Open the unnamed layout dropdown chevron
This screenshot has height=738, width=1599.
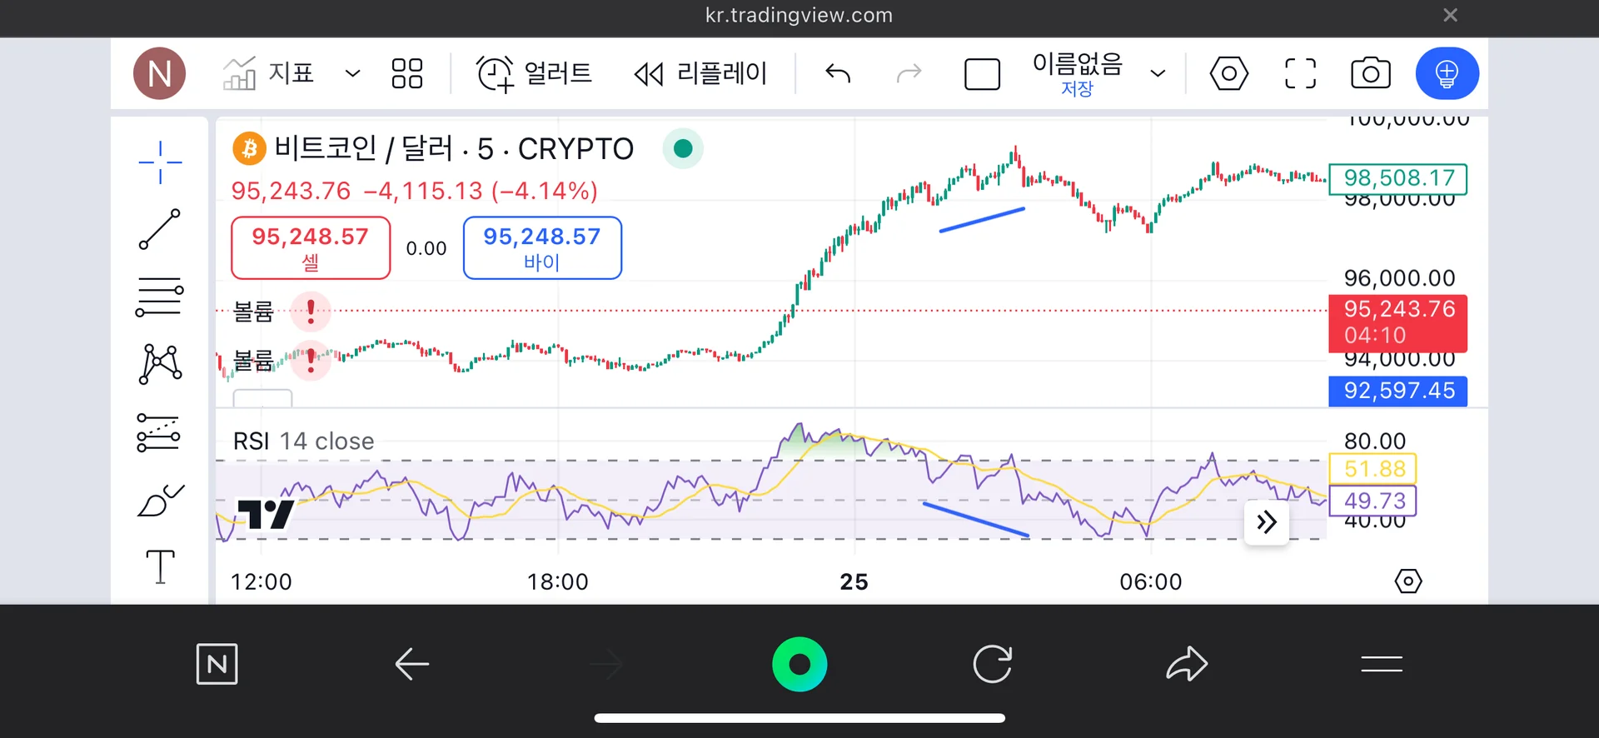(x=1158, y=73)
